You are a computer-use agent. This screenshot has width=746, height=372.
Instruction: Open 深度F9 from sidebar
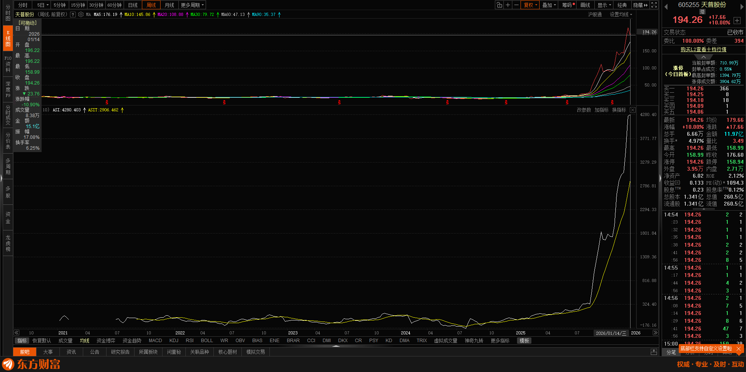[8, 90]
